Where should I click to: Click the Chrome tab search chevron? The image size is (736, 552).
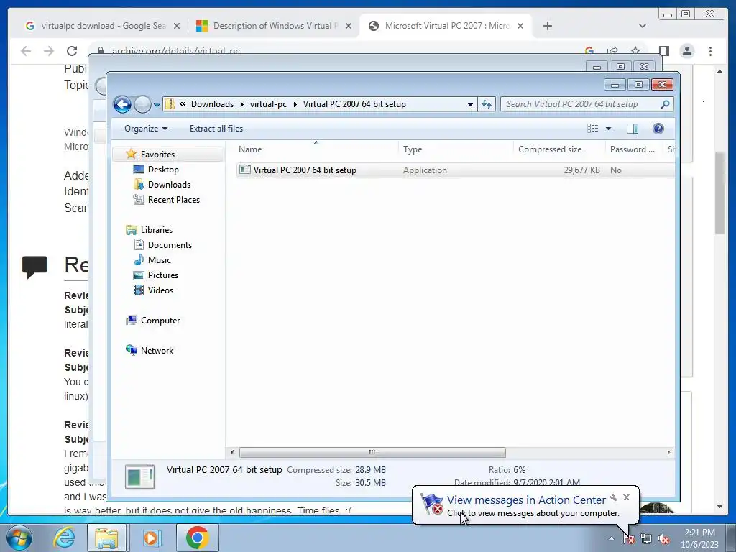pos(643,26)
